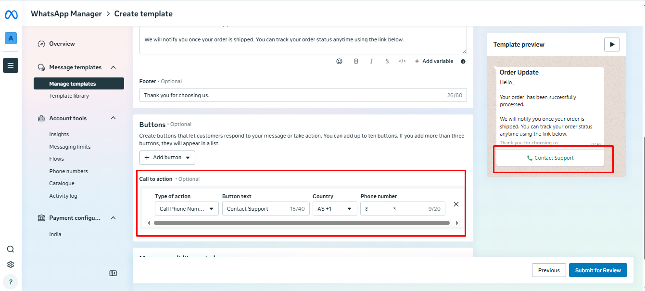645x291 pixels.
Task: Click the Account tools briefcase icon
Action: coord(41,118)
